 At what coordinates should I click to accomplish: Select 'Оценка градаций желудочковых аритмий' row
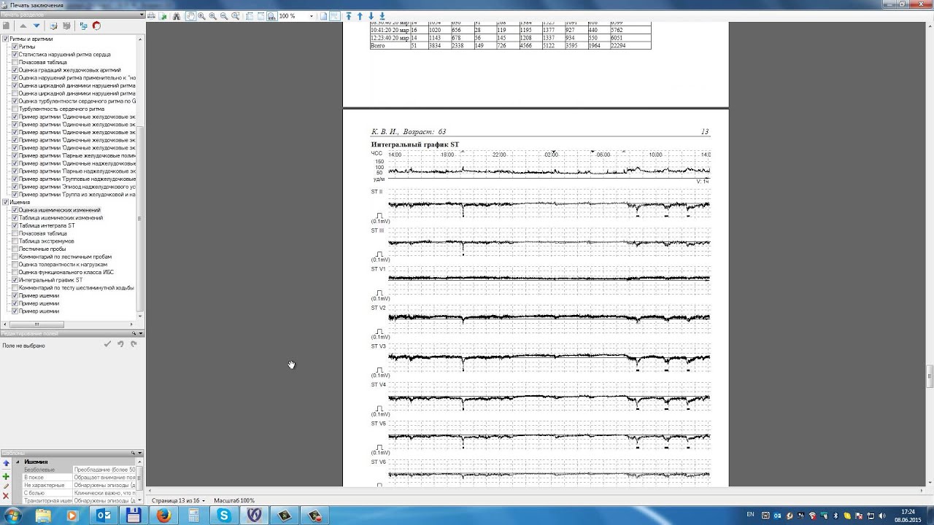click(70, 70)
